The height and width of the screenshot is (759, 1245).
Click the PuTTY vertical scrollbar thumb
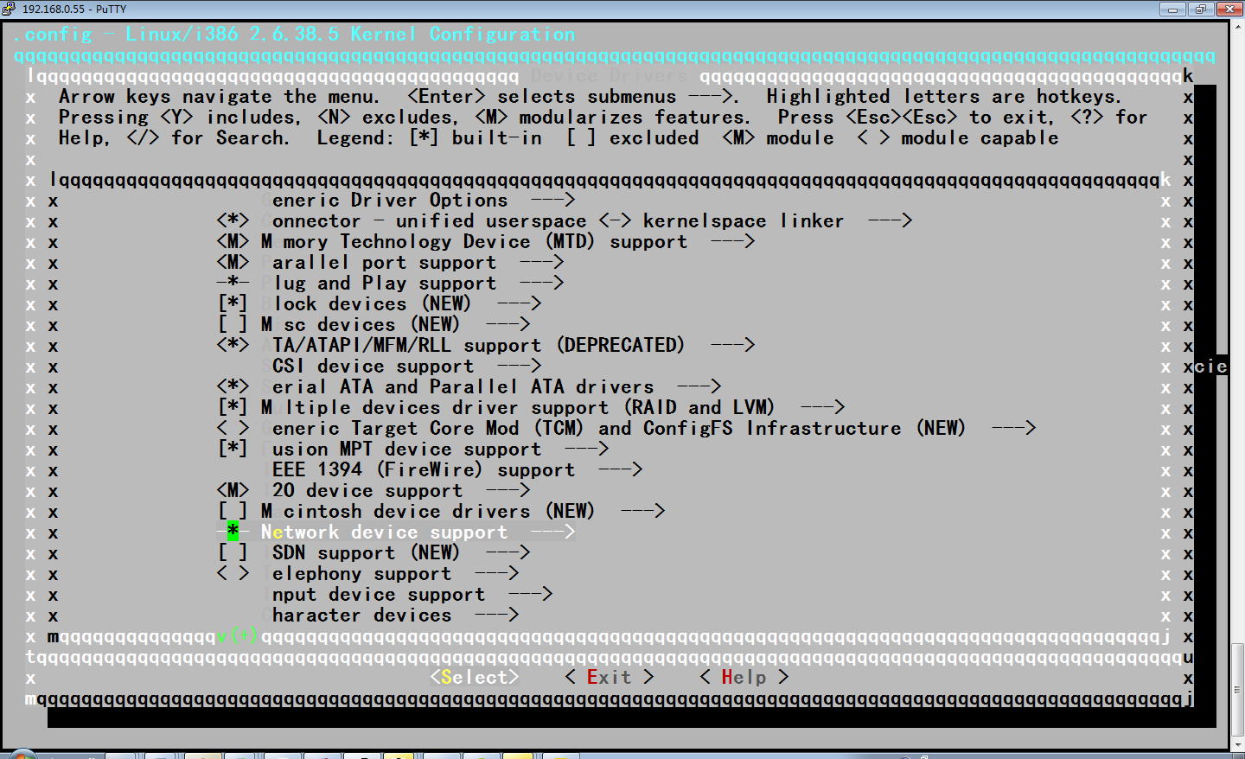[1237, 688]
